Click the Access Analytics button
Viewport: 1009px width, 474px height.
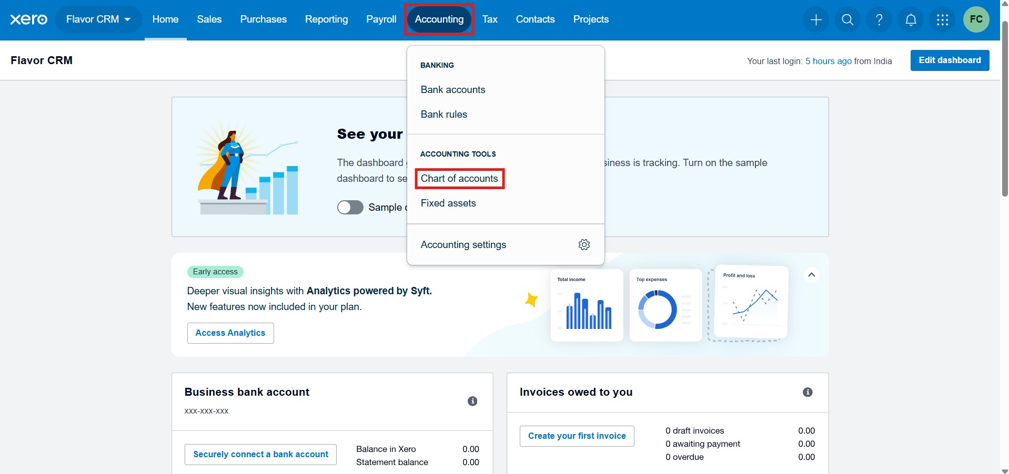[230, 333]
